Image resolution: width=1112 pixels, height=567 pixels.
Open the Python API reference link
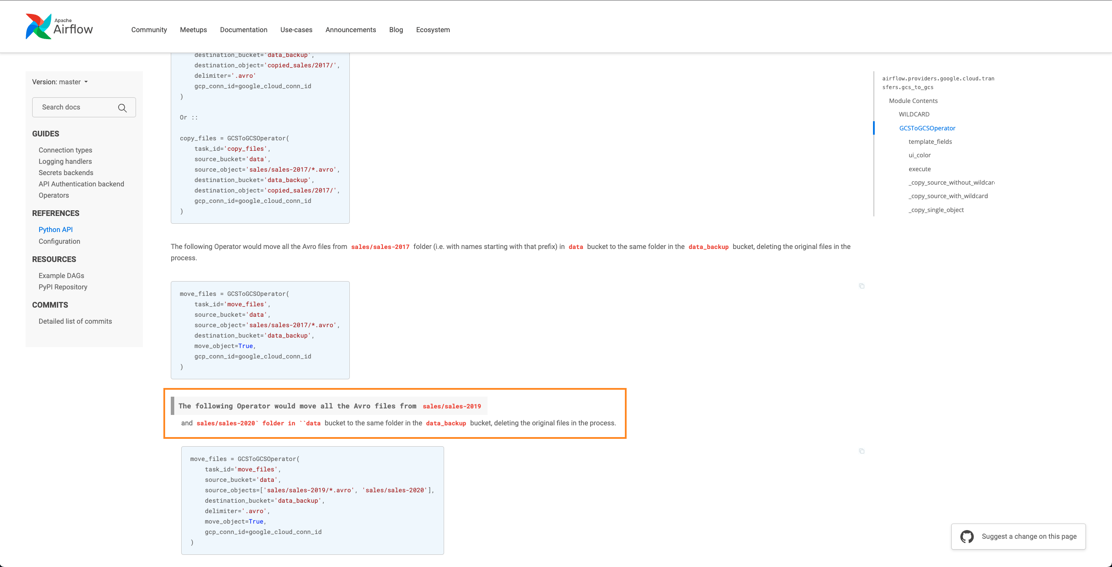(56, 229)
